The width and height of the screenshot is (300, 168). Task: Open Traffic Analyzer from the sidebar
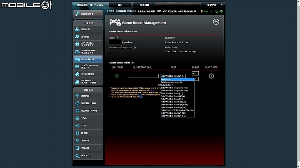[88, 66]
